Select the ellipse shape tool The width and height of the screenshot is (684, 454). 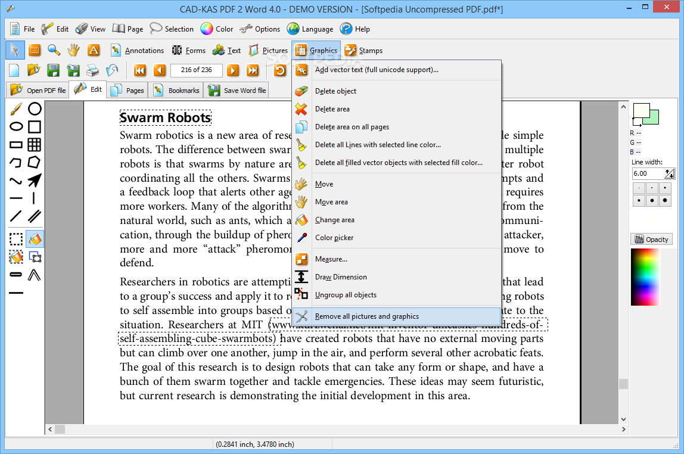click(x=15, y=126)
